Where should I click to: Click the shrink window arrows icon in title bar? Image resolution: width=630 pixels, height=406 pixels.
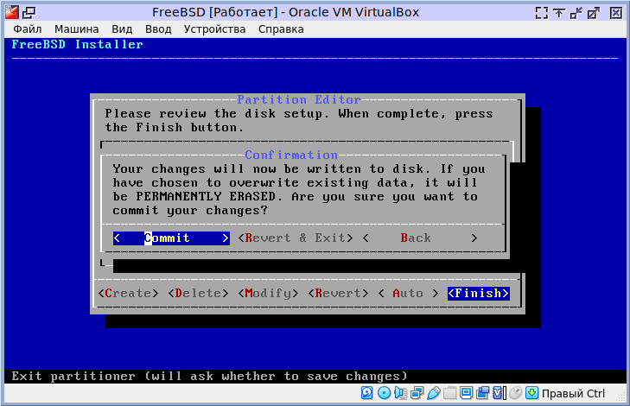(x=576, y=13)
